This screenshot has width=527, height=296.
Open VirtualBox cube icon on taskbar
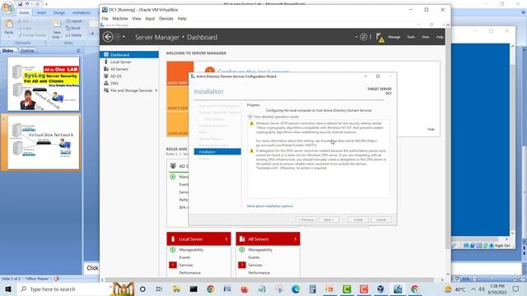(380, 289)
